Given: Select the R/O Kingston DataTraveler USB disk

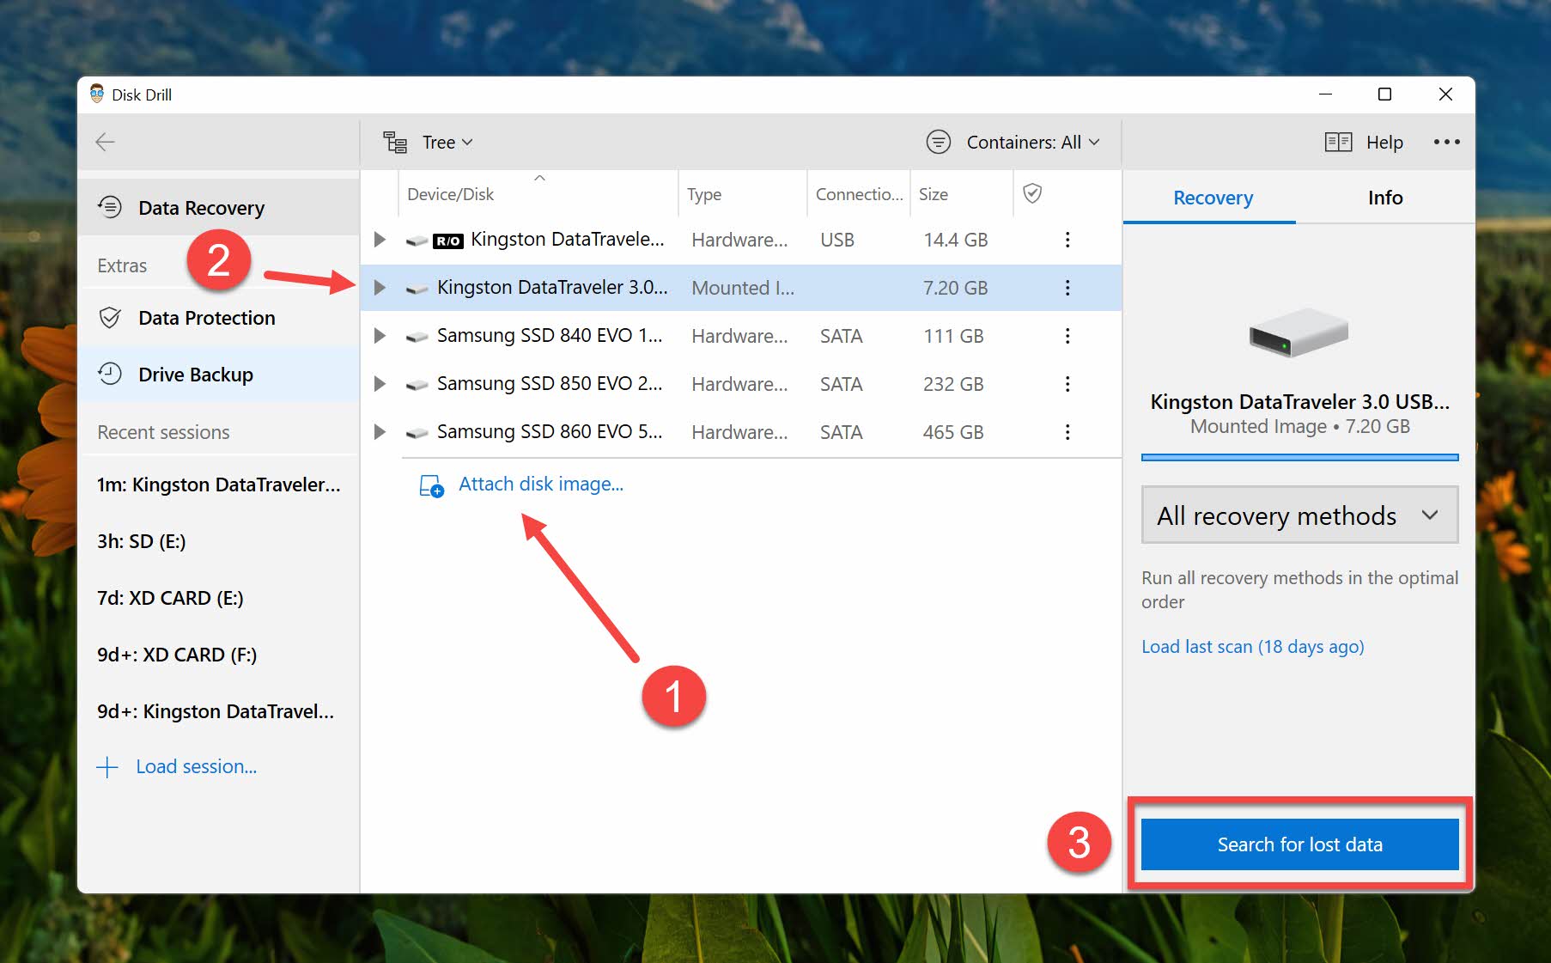Looking at the screenshot, I should (x=741, y=240).
